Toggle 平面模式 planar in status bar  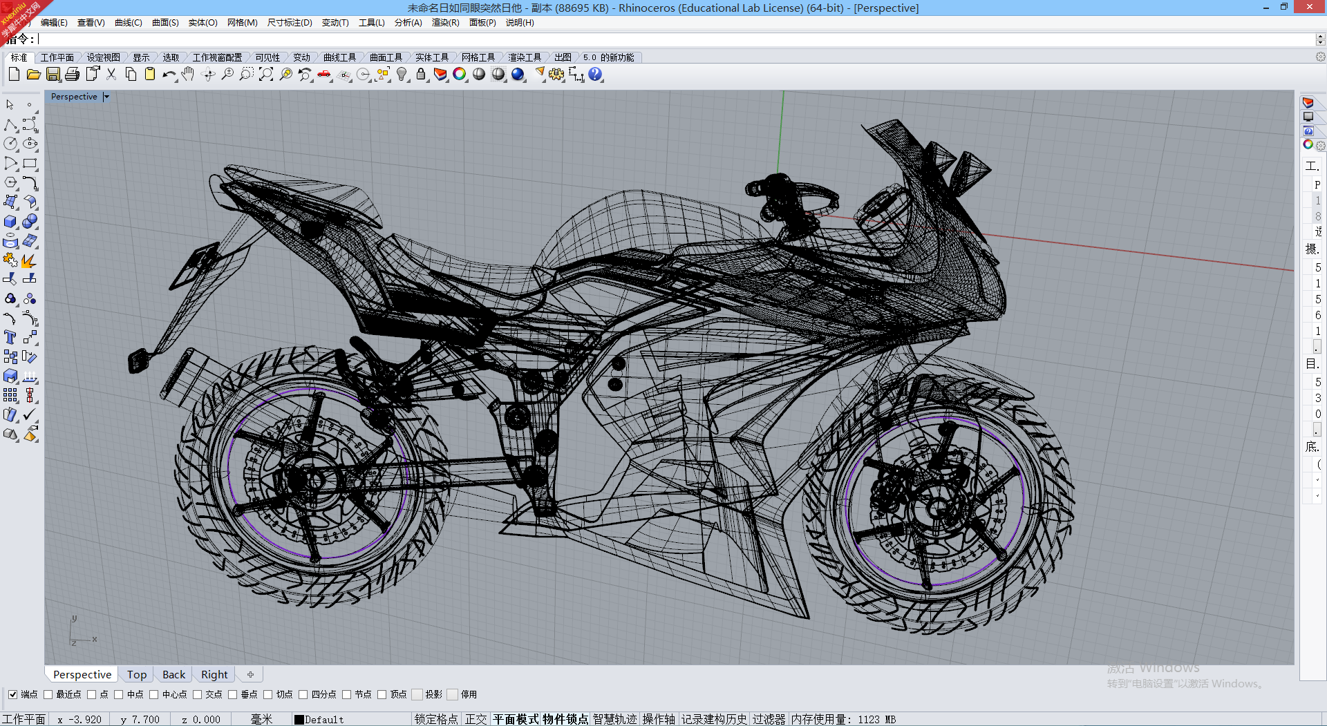(516, 719)
